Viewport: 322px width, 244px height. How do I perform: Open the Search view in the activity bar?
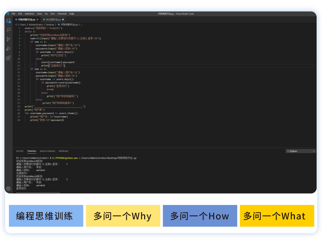pos(8,30)
